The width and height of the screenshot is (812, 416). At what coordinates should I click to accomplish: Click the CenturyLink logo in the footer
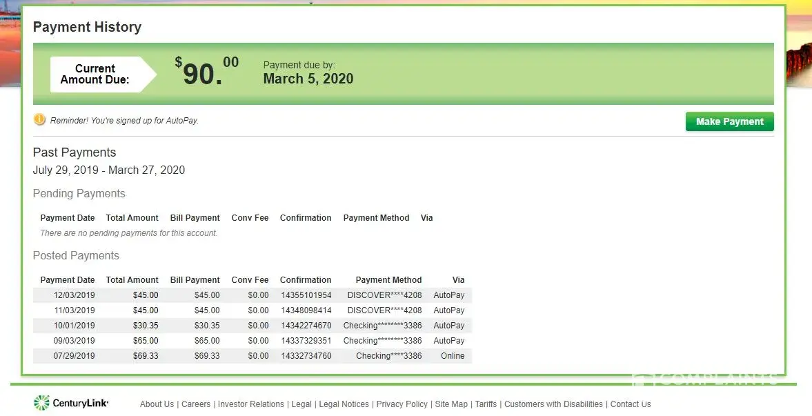71,402
